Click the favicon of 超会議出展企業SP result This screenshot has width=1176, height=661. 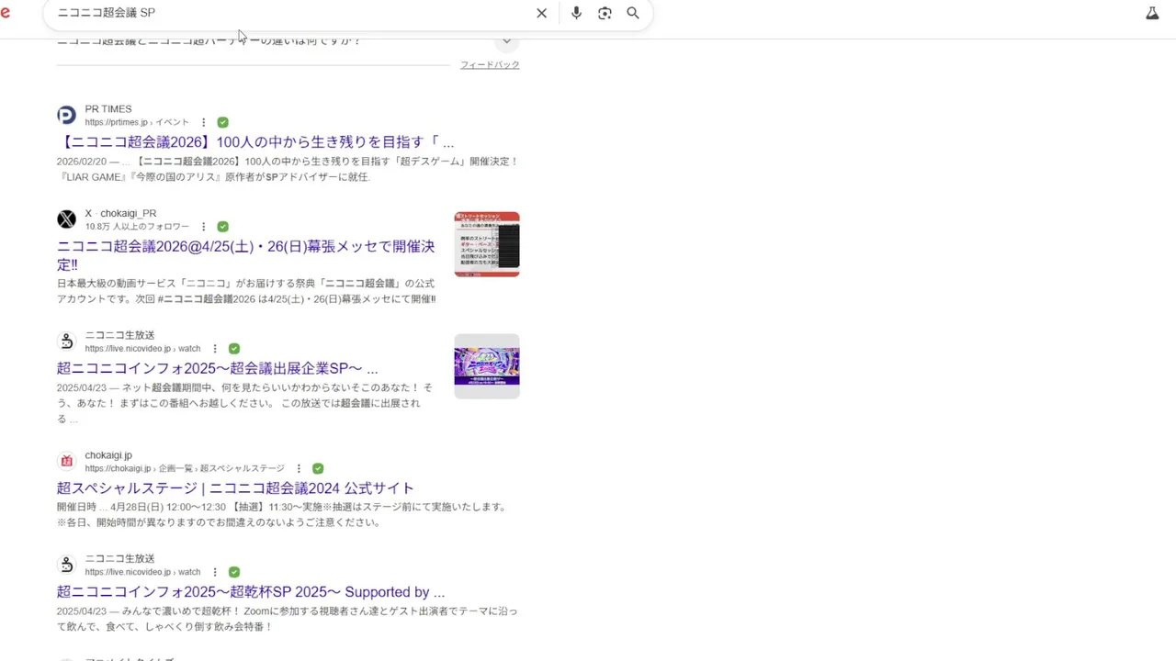pos(66,342)
